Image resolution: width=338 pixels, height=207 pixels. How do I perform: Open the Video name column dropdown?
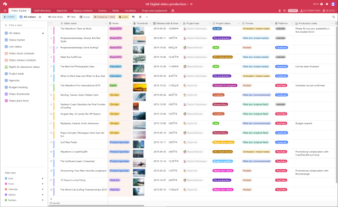(105, 24)
